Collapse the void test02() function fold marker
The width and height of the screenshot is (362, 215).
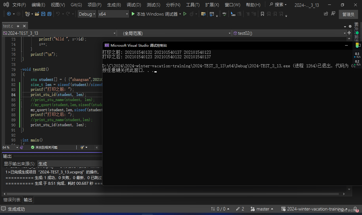21,70
